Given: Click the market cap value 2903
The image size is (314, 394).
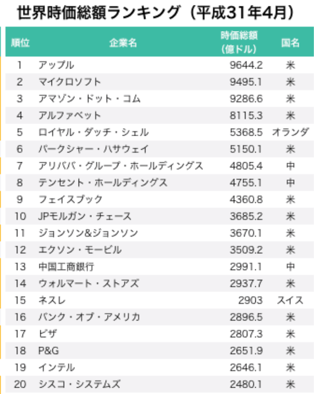Looking at the screenshot, I should pos(251,300).
